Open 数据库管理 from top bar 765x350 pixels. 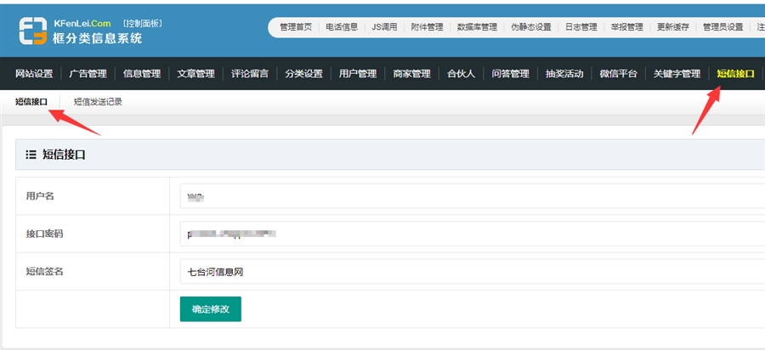477,27
